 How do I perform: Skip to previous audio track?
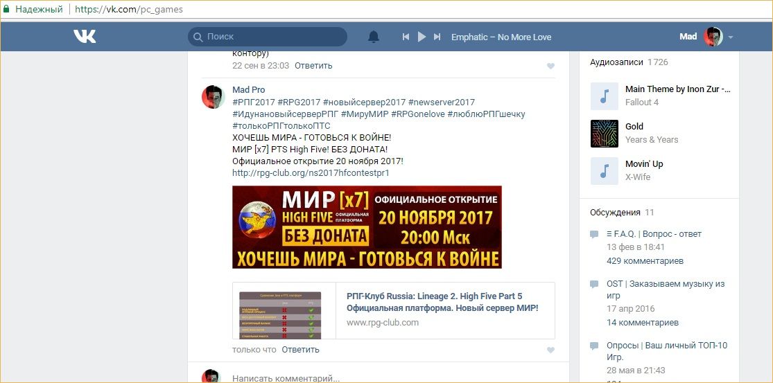coord(406,37)
